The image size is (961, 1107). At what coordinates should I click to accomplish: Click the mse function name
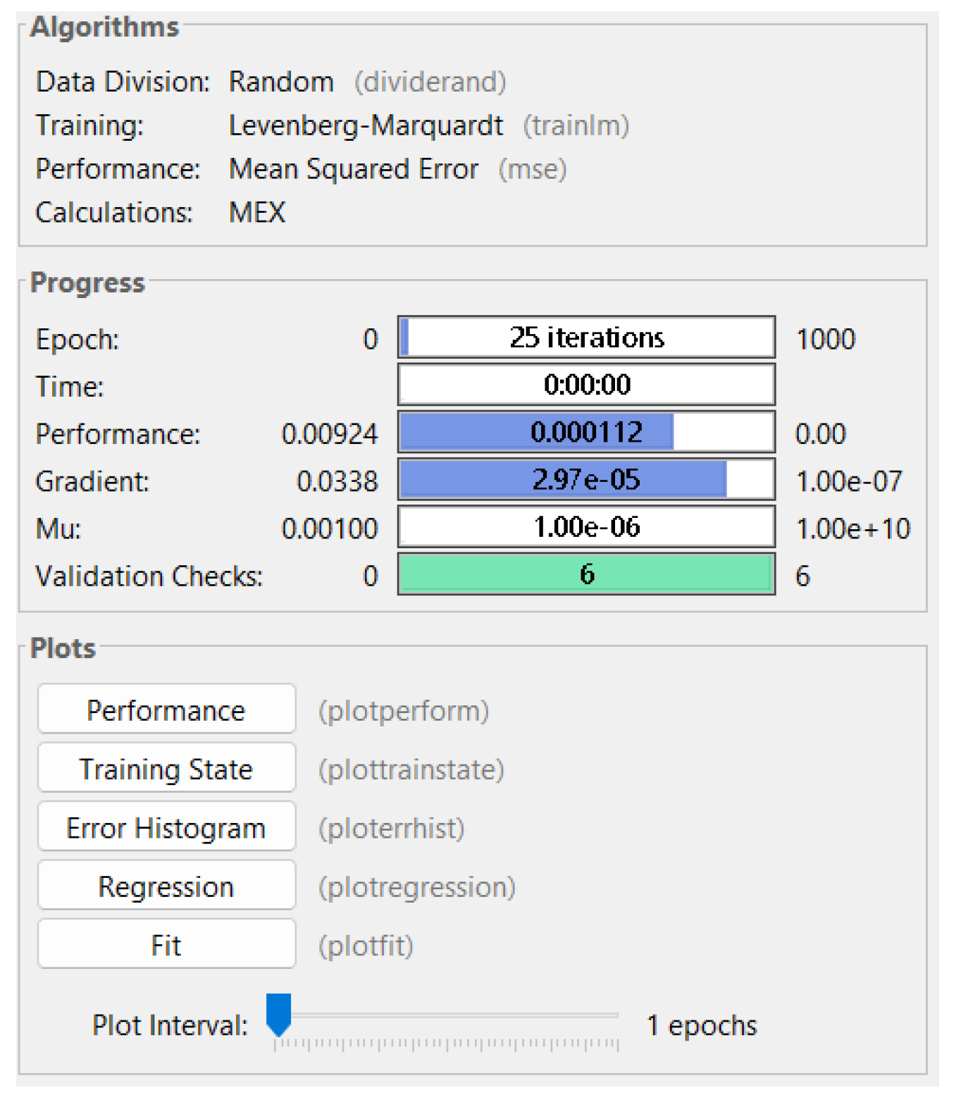(533, 170)
